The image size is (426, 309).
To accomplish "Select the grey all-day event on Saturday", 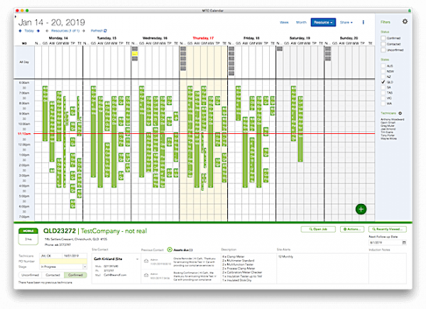I will pos(280,49).
